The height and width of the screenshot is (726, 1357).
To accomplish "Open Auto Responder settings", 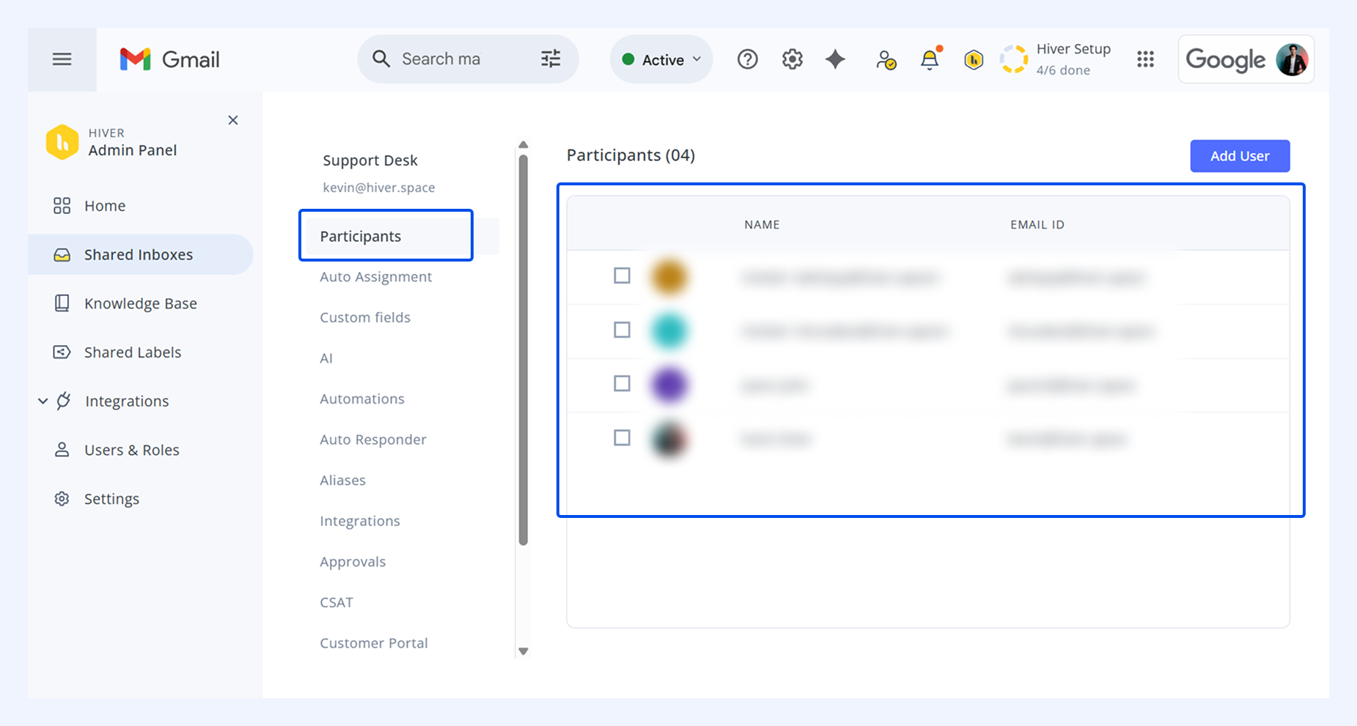I will pos(373,440).
